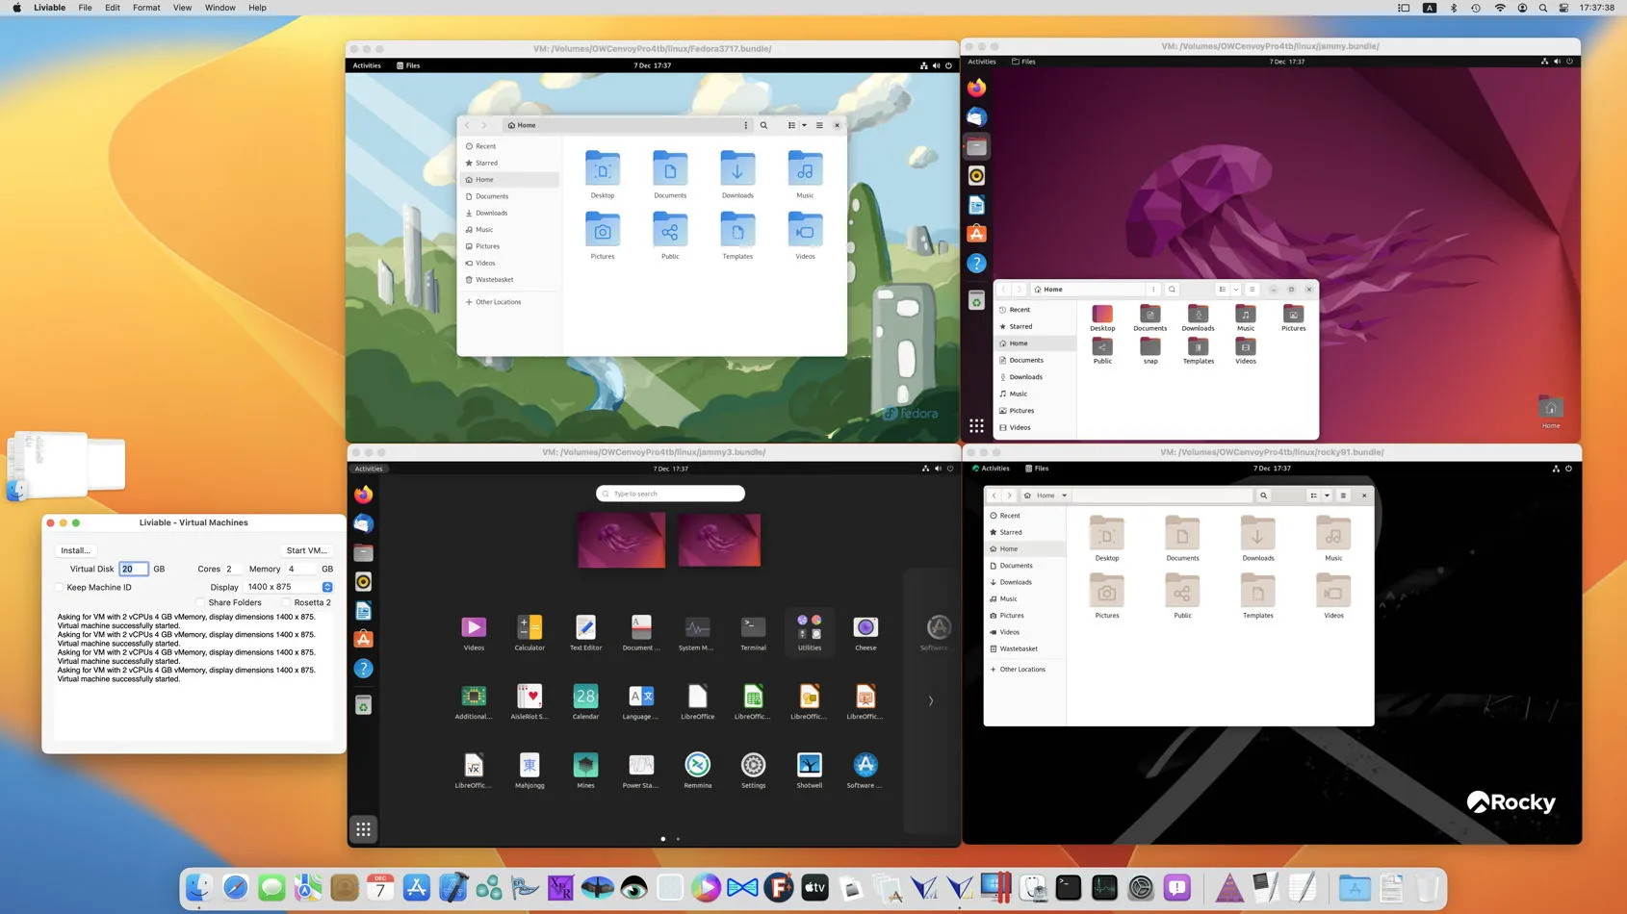
Task: Launch Terminal from the jammy3 app grid
Action: point(753,628)
